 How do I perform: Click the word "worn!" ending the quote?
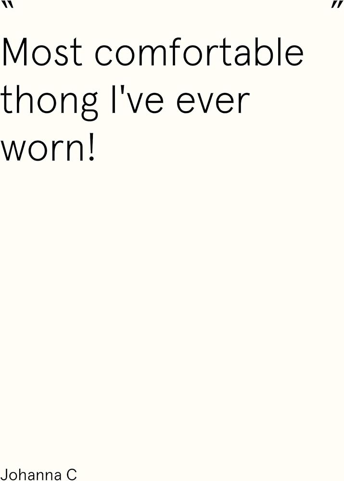(48, 148)
